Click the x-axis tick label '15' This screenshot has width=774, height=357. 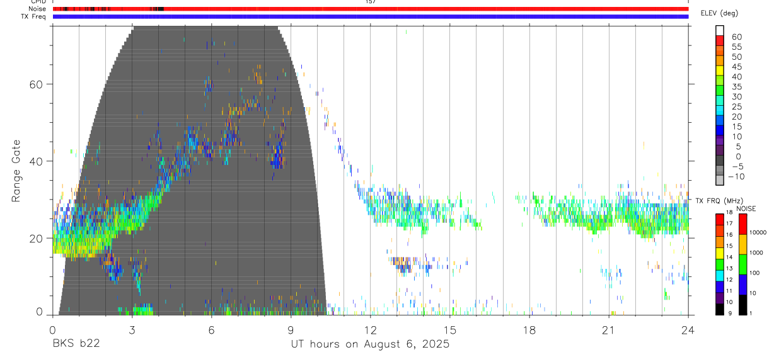pyautogui.click(x=449, y=330)
